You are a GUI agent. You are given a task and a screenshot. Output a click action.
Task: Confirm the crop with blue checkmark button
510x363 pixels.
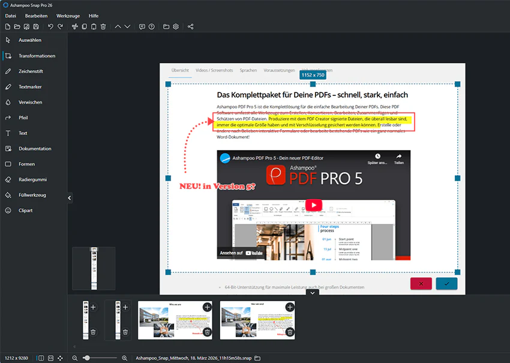[446, 284]
